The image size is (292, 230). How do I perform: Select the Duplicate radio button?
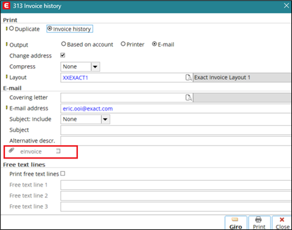12,28
